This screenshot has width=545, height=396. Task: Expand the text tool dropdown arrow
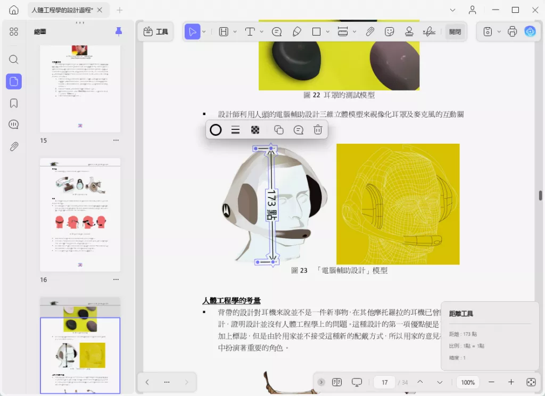(261, 31)
